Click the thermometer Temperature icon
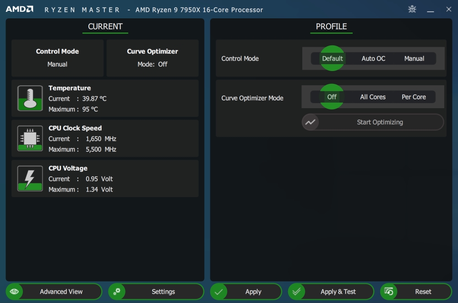 [30, 98]
